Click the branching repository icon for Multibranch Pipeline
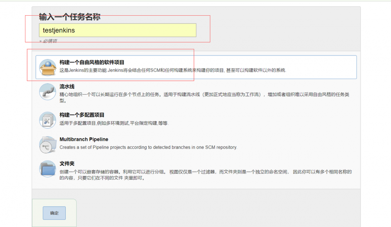 (47, 145)
